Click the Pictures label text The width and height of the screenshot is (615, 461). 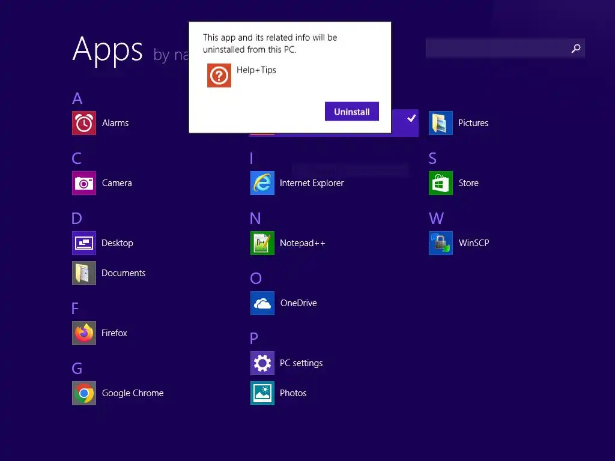click(473, 123)
